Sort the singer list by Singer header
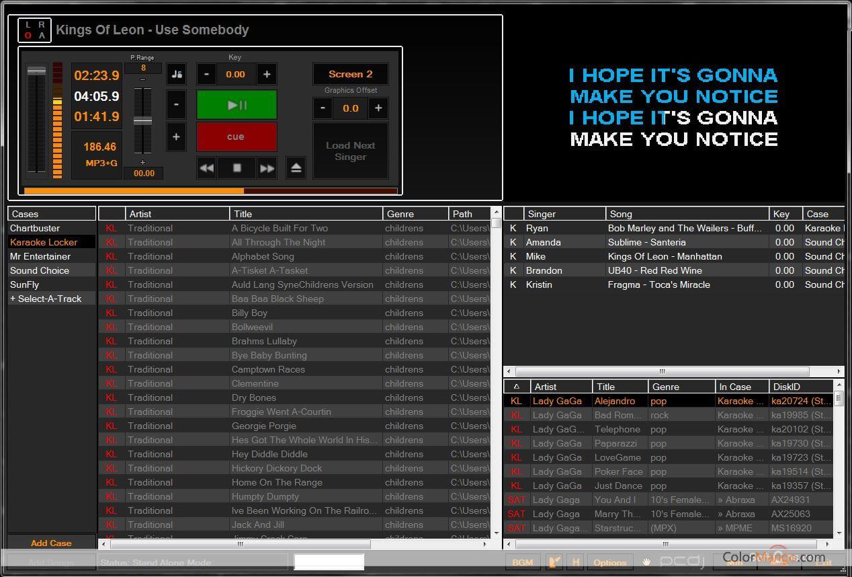Viewport: 852px width, 577px height. coord(564,214)
